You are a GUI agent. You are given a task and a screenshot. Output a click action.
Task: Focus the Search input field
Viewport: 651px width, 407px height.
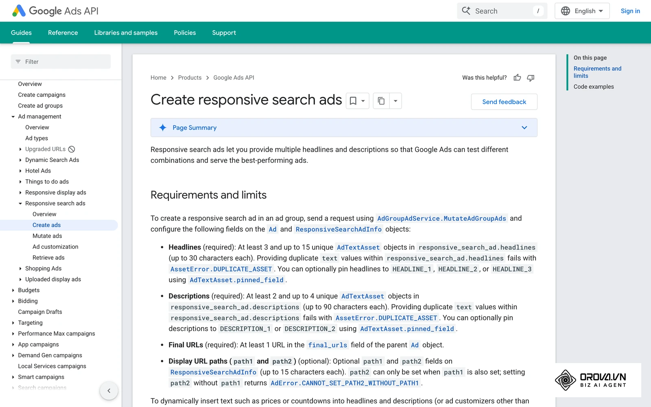tap(502, 11)
